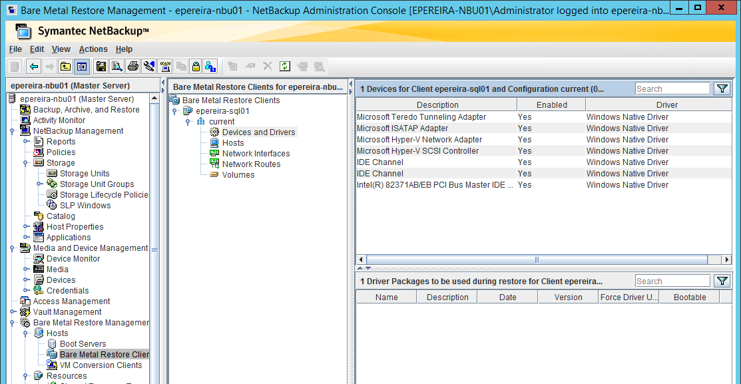Select Microsoft Hyper-V Network Adapter row
Image resolution: width=741 pixels, height=384 pixels.
pos(544,139)
